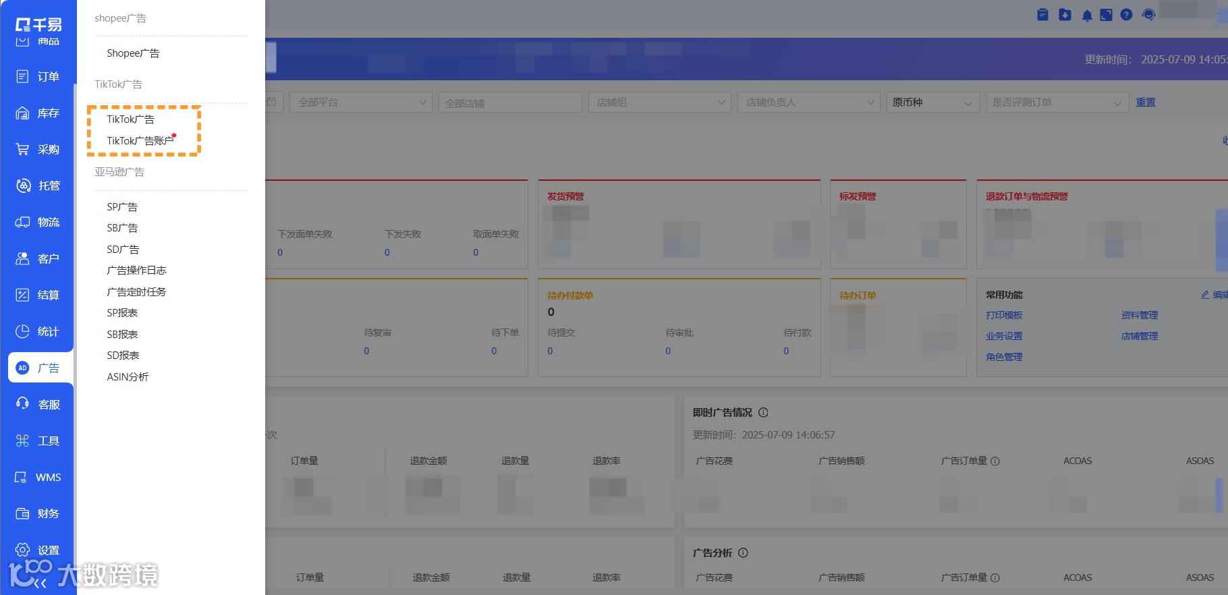Image resolution: width=1228 pixels, height=595 pixels.
Task: Click the 资料管理 link
Action: coord(1140,315)
